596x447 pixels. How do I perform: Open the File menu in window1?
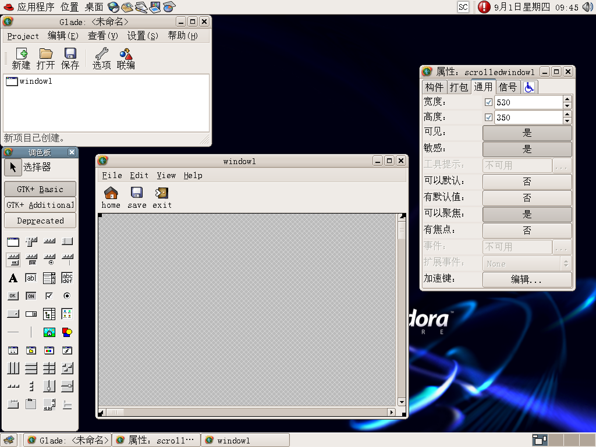pyautogui.click(x=112, y=176)
